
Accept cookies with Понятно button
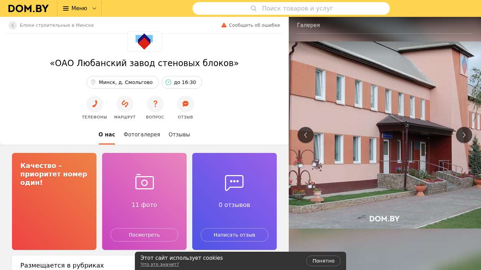pyautogui.click(x=323, y=261)
